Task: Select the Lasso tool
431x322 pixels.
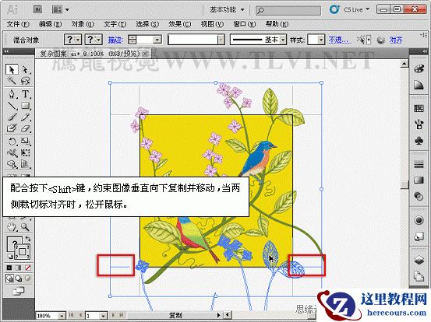Action: [25, 81]
